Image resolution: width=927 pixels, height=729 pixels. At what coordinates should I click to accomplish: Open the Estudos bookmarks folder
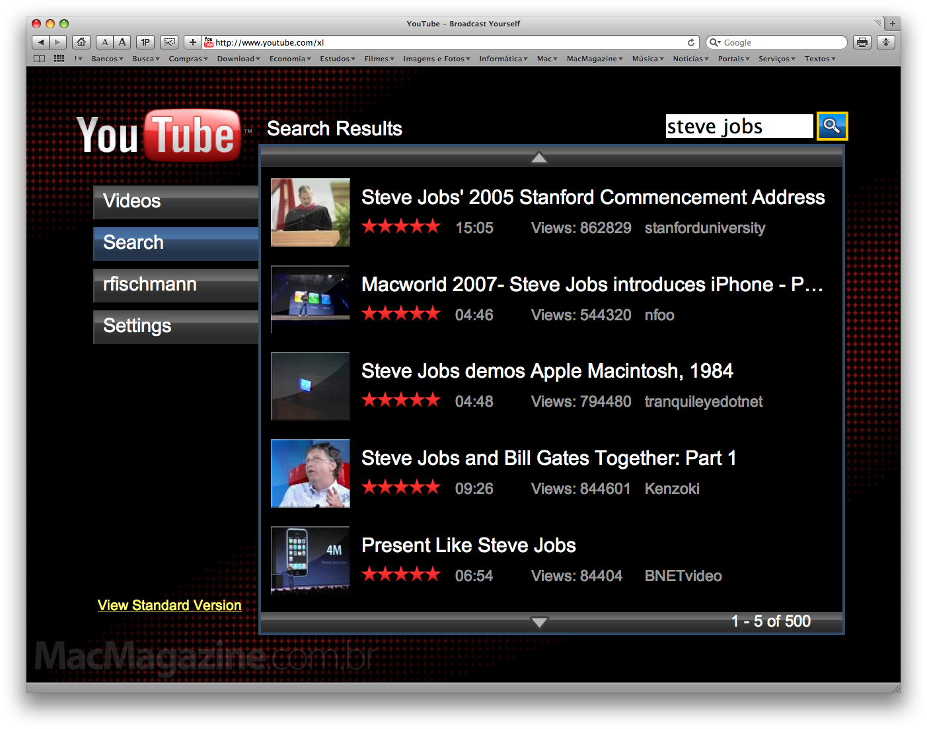[x=338, y=59]
